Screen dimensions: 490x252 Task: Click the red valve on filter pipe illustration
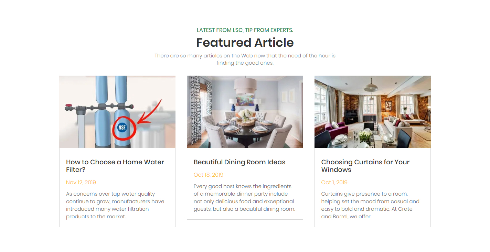coord(69,106)
